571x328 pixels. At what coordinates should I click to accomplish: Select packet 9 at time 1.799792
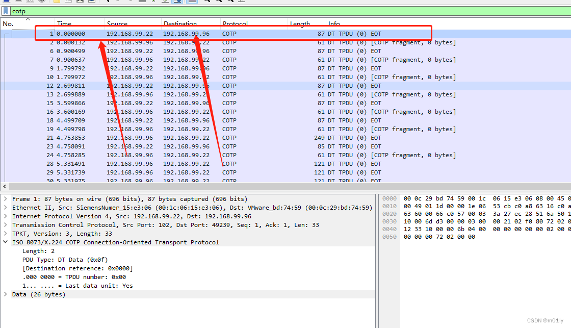click(x=285, y=68)
